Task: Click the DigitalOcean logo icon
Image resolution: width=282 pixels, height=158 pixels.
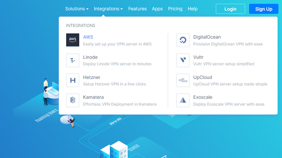Action: 183,40
